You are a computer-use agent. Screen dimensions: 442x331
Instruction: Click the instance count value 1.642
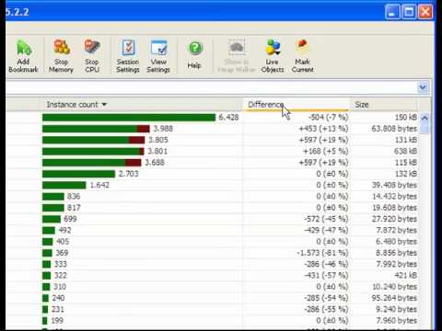(x=99, y=185)
